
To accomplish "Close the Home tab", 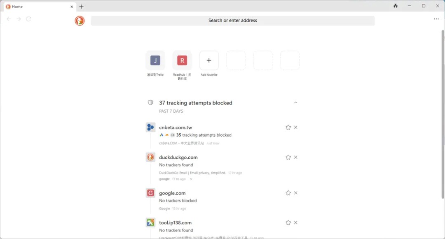I will [x=72, y=7].
